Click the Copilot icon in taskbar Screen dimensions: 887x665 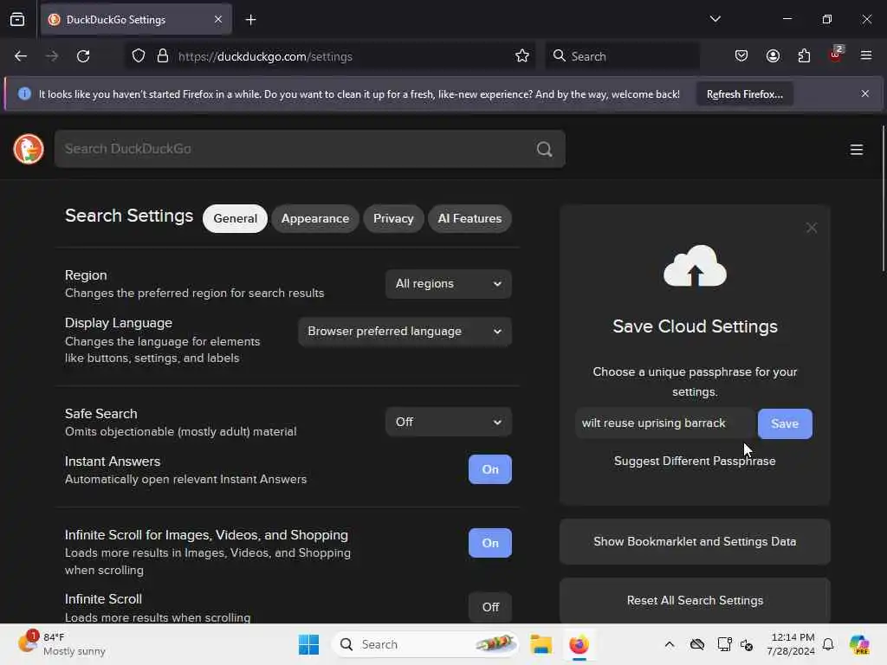[859, 644]
